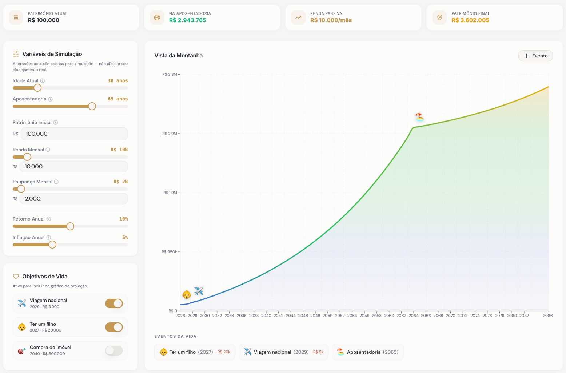Click the info icon next to Patrimônio Inicial

56,123
